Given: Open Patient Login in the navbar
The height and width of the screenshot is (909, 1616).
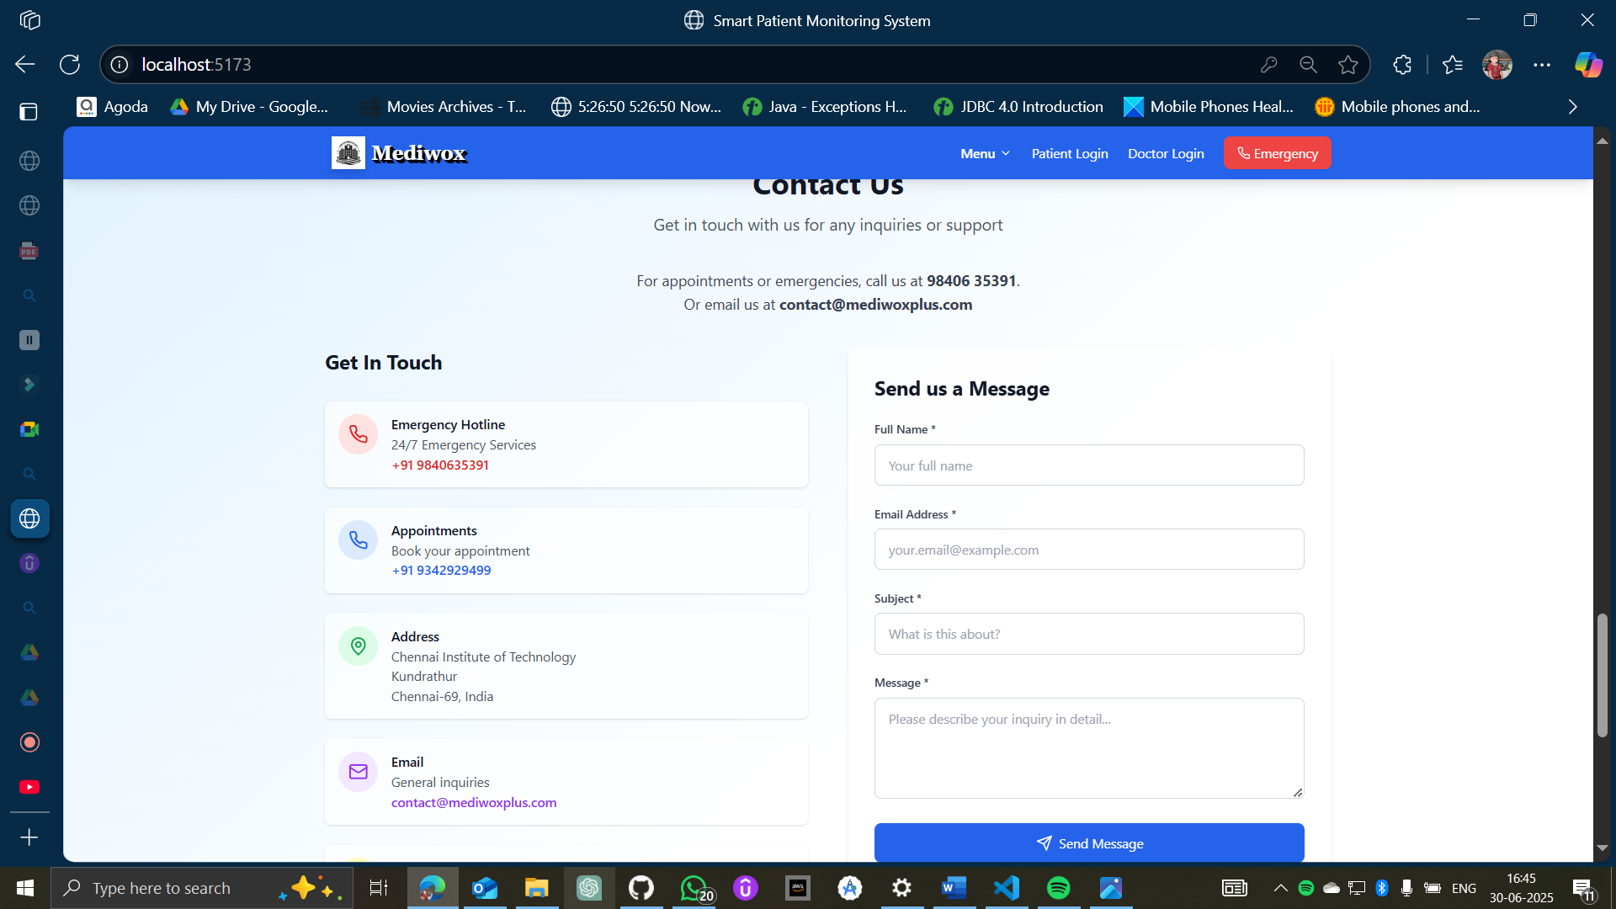Looking at the screenshot, I should 1069,153.
